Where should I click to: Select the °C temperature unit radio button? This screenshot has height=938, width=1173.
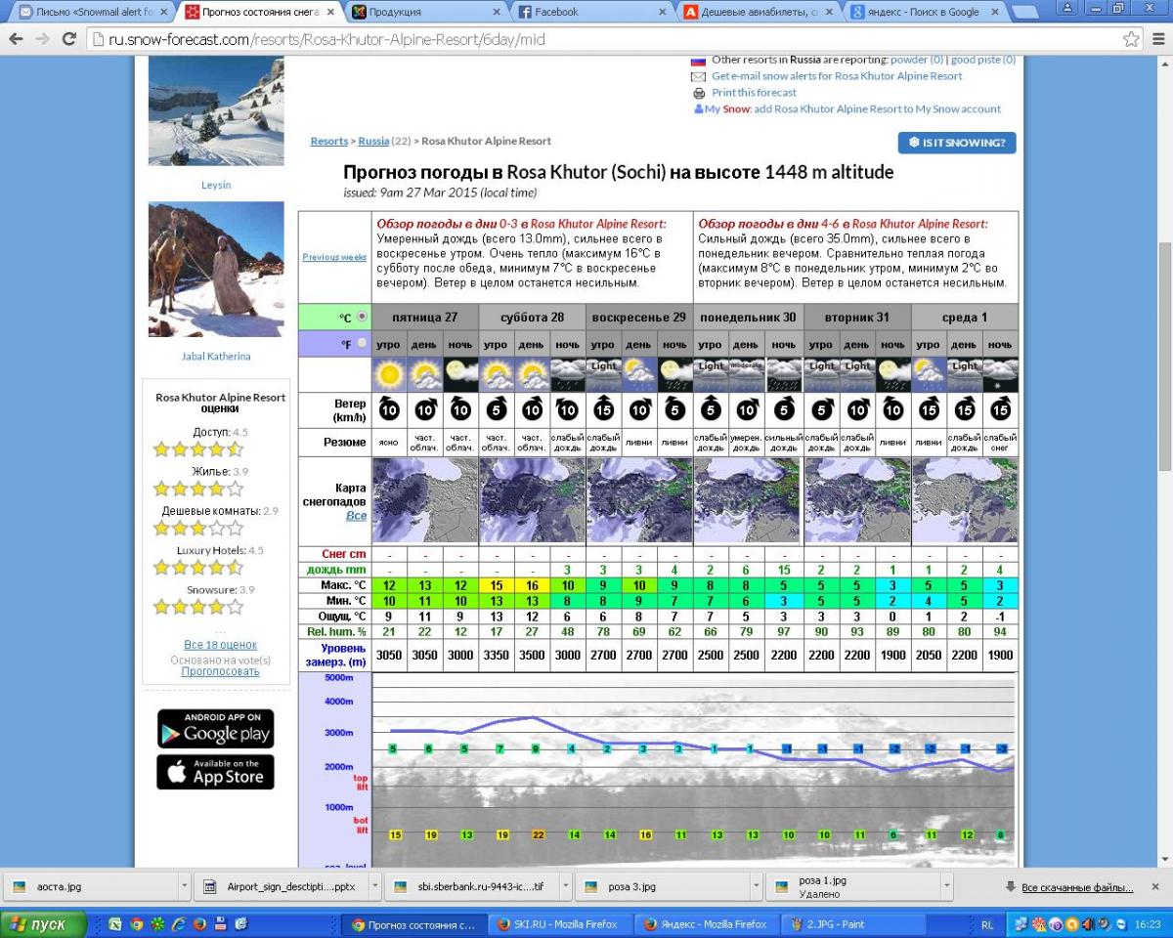click(363, 317)
